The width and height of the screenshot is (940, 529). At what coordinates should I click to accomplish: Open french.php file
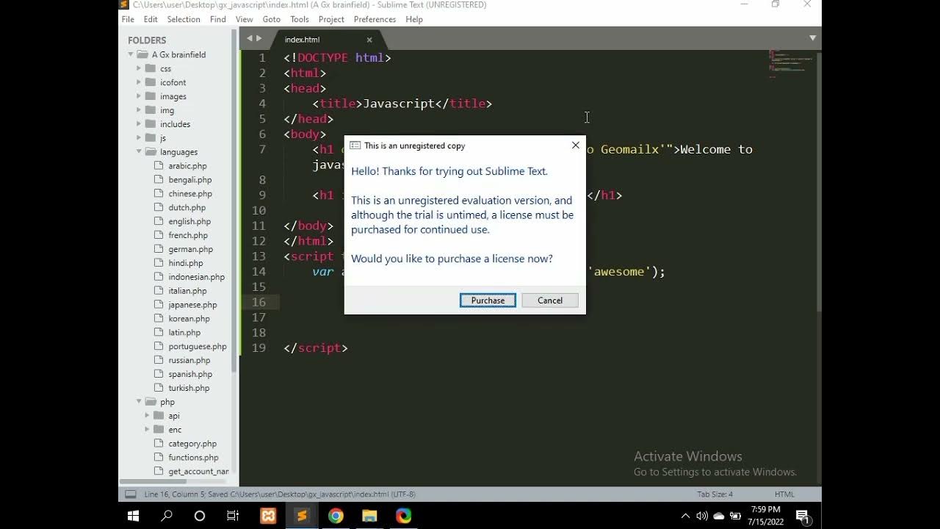coord(188,235)
